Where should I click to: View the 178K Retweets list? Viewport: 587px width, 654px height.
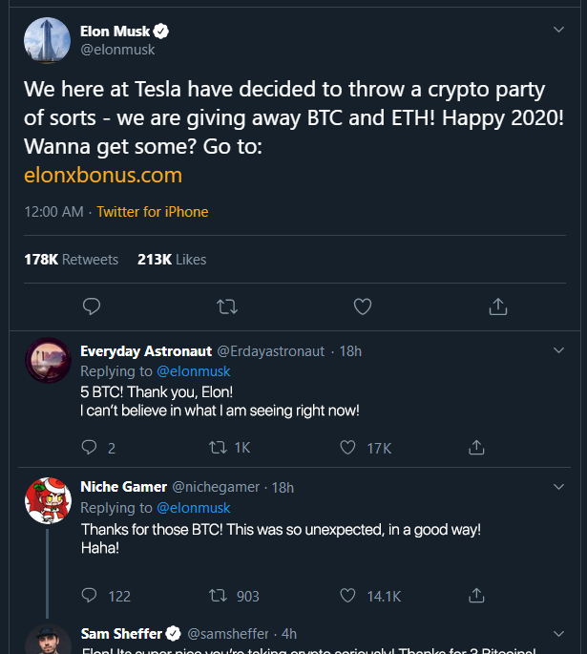tap(72, 260)
